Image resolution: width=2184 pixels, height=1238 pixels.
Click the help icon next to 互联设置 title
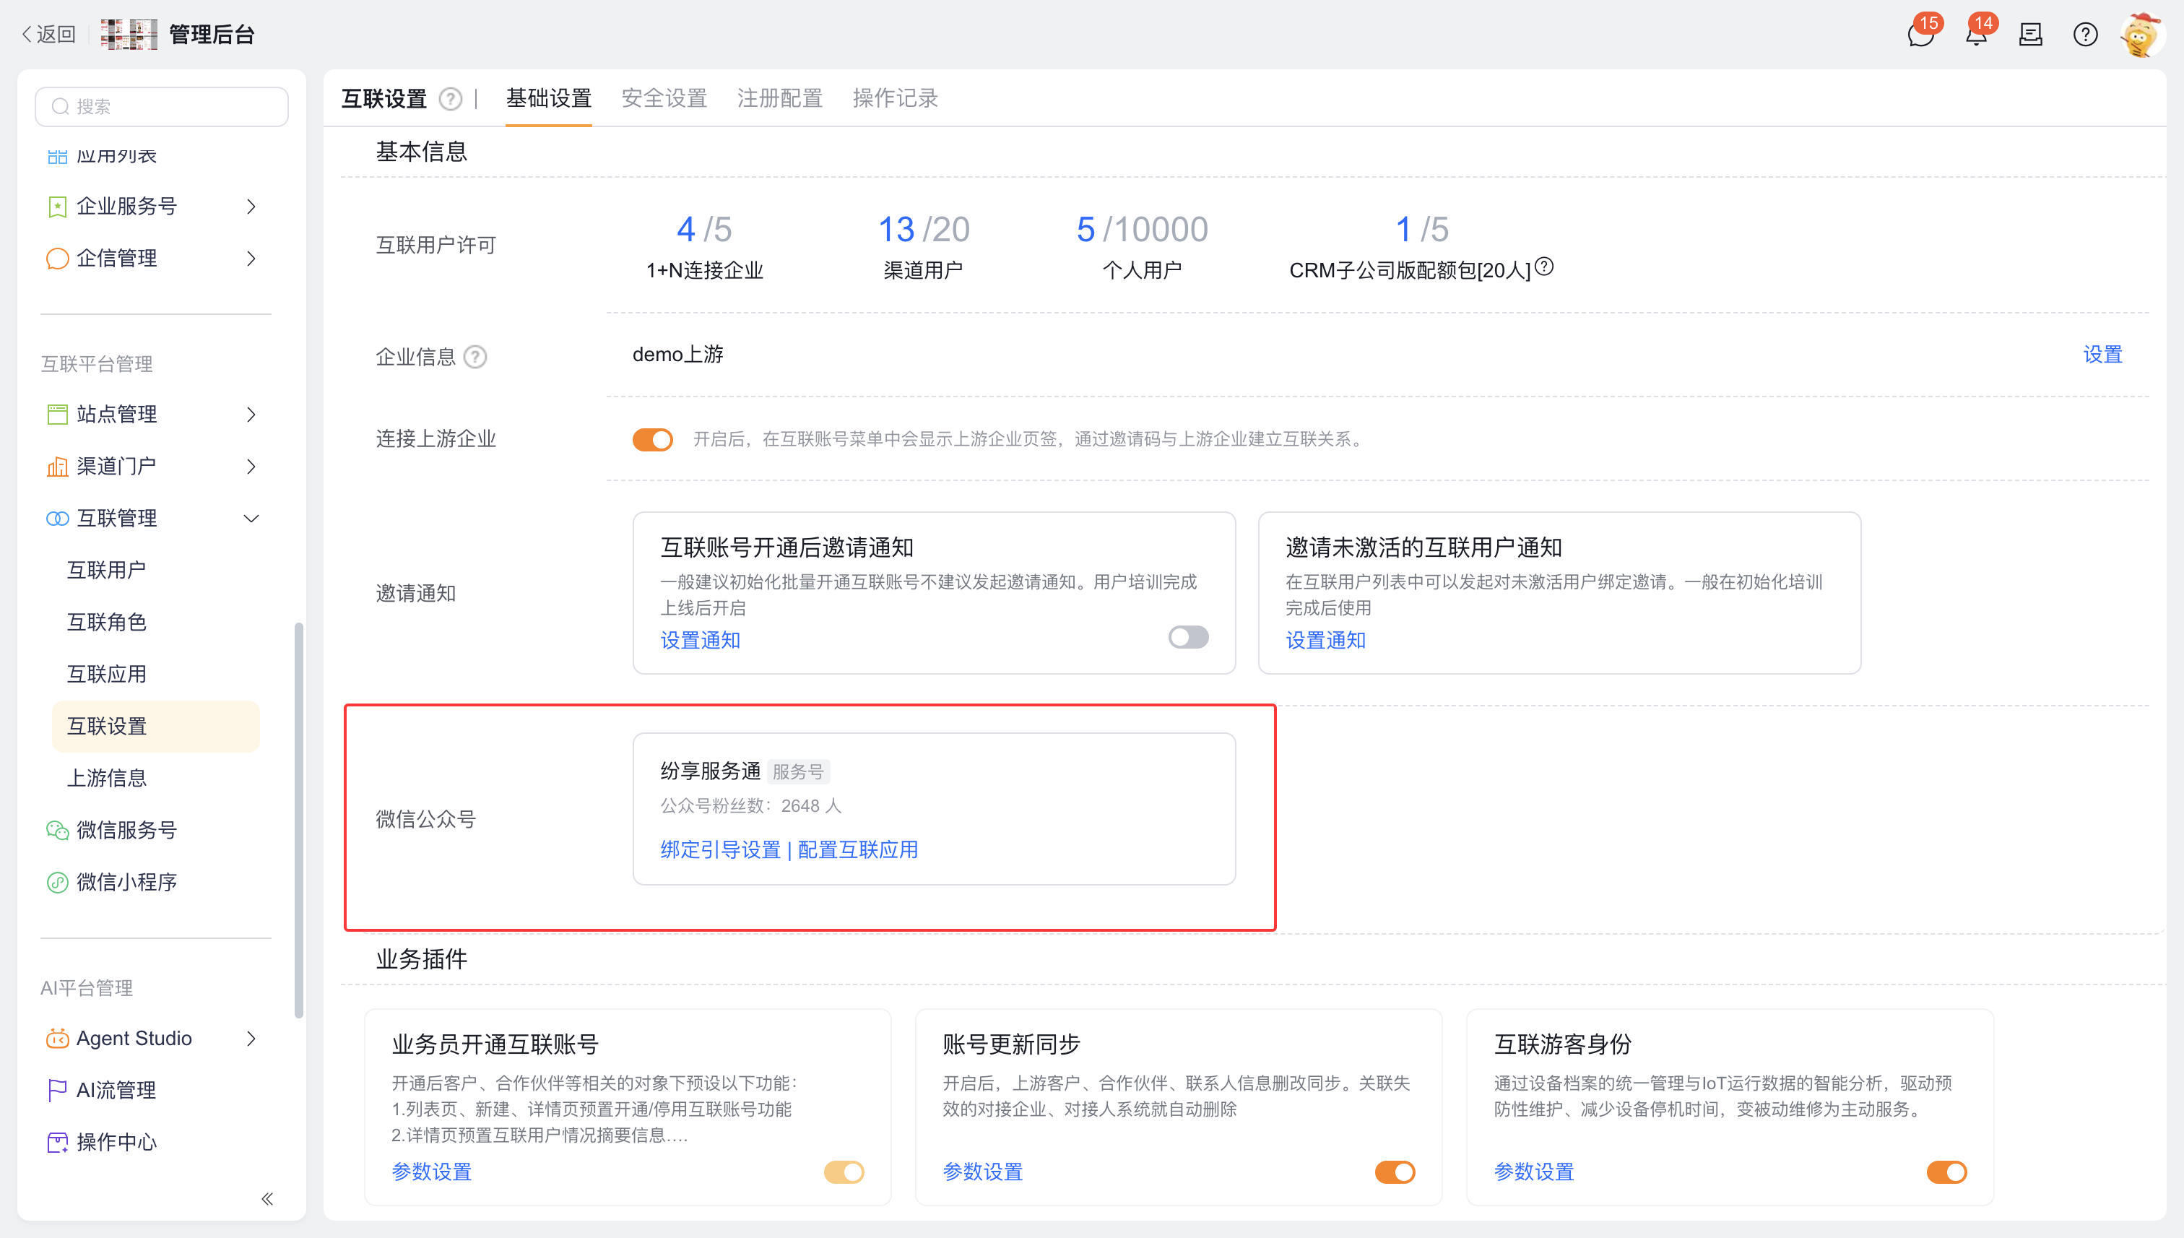pyautogui.click(x=451, y=100)
